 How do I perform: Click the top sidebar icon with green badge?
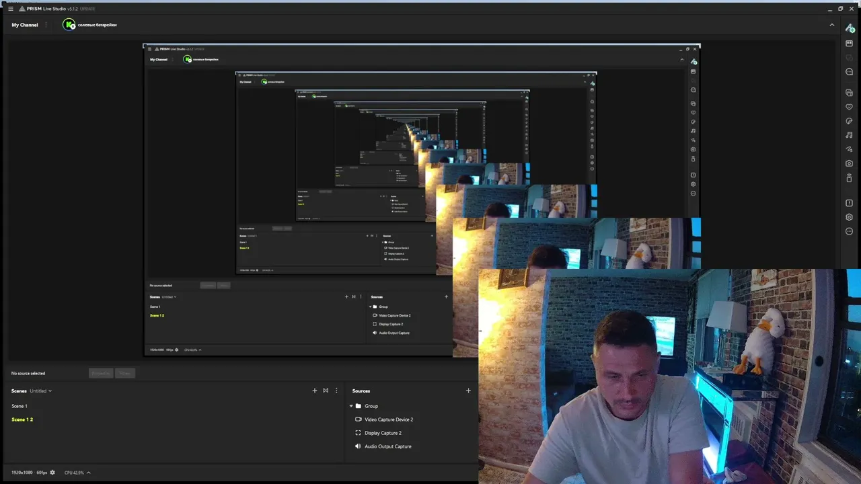(x=850, y=28)
